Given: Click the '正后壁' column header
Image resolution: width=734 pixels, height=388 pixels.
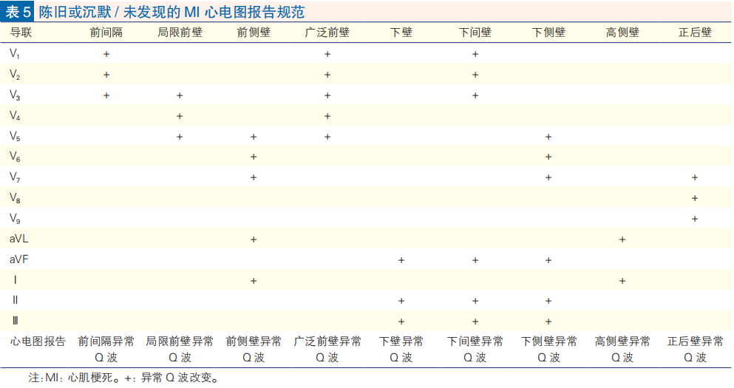Looking at the screenshot, I should point(695,33).
